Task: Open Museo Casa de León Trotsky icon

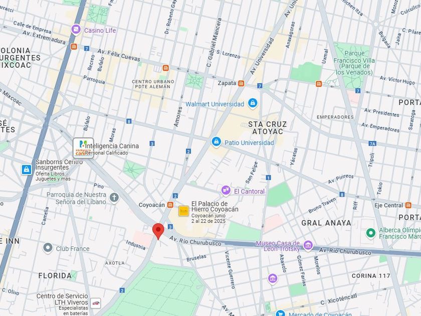Action: (x=308, y=245)
